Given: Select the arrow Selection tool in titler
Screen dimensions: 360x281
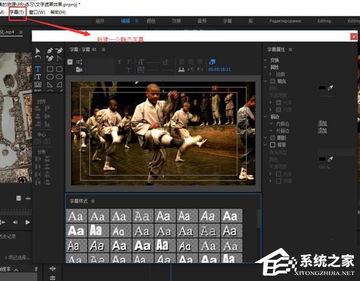Looking at the screenshot, I should pyautogui.click(x=38, y=50).
